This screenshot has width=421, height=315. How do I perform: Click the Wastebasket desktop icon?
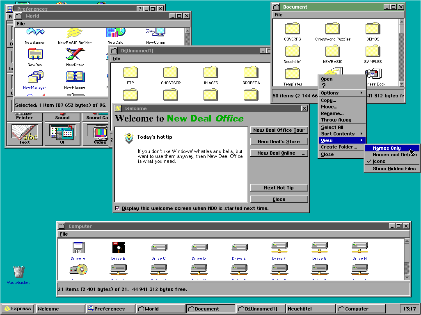18,272
